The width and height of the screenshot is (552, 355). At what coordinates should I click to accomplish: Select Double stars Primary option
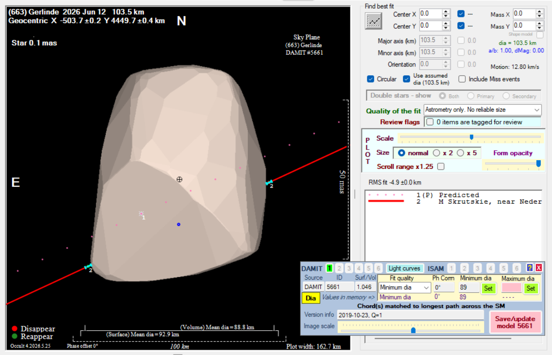471,96
